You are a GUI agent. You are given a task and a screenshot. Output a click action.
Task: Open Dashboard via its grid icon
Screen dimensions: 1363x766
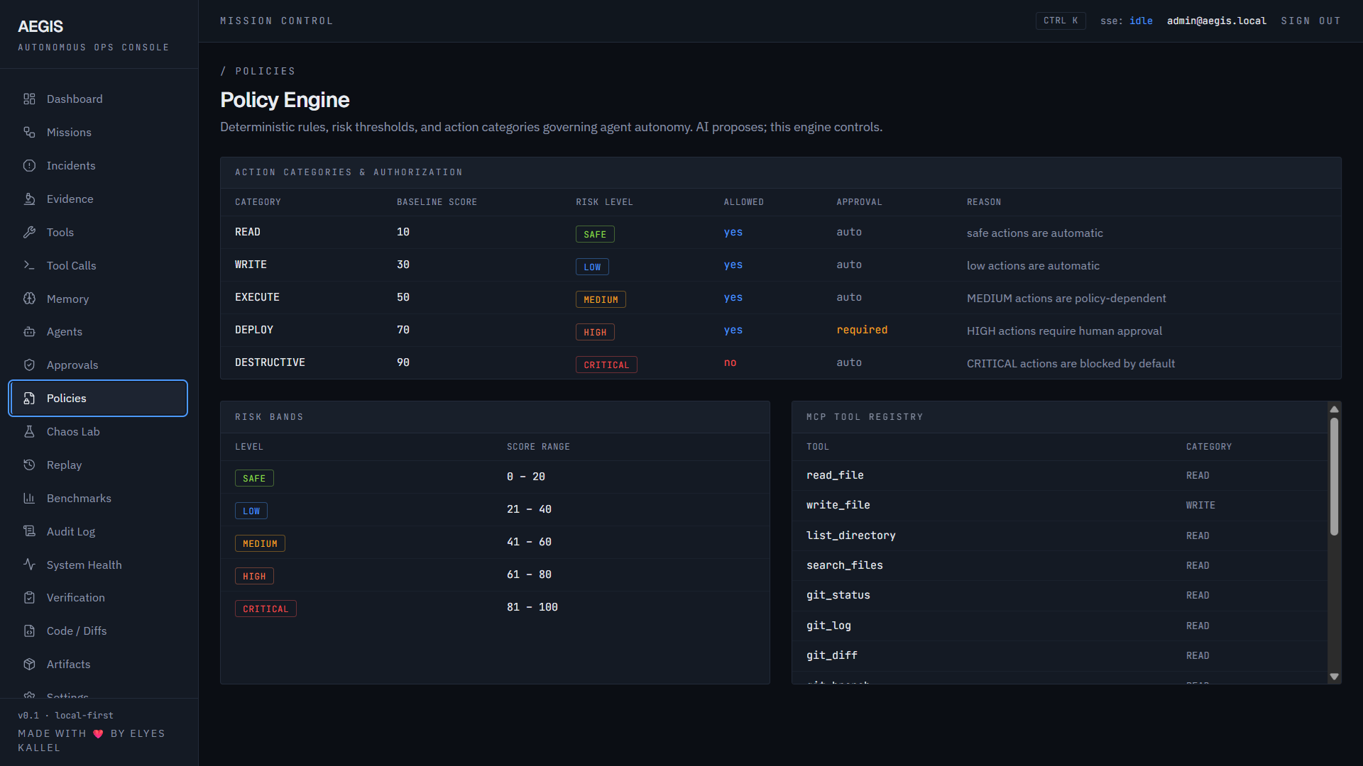pyautogui.click(x=29, y=99)
